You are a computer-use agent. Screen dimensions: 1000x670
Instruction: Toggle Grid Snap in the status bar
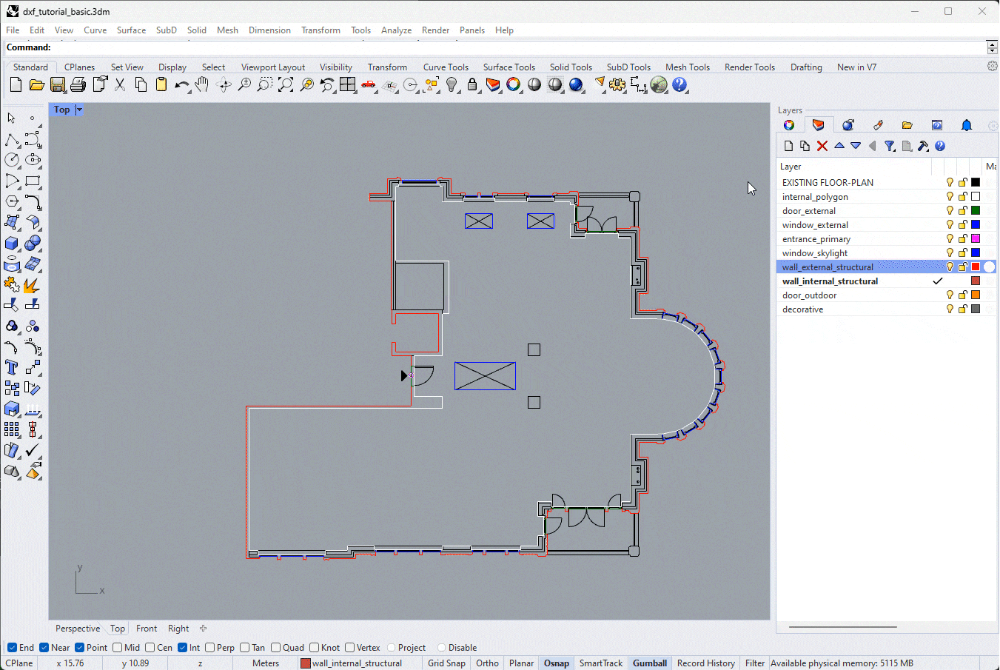[x=446, y=663]
